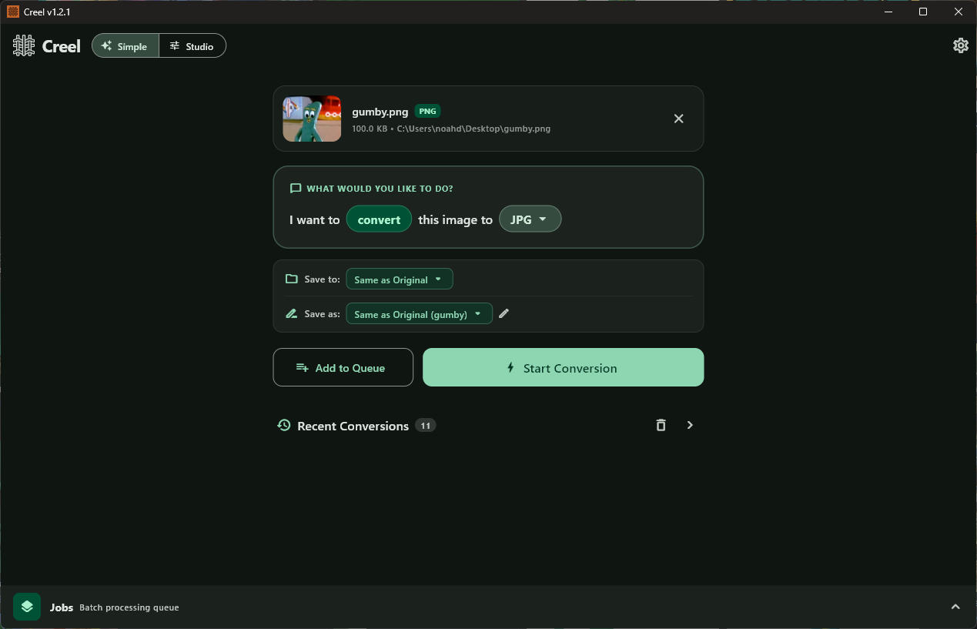
Task: Click Start Conversion button
Action: click(x=563, y=367)
